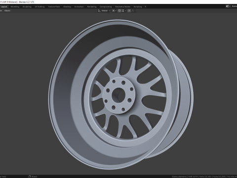Click the Verts count in status bar

pos(205,177)
